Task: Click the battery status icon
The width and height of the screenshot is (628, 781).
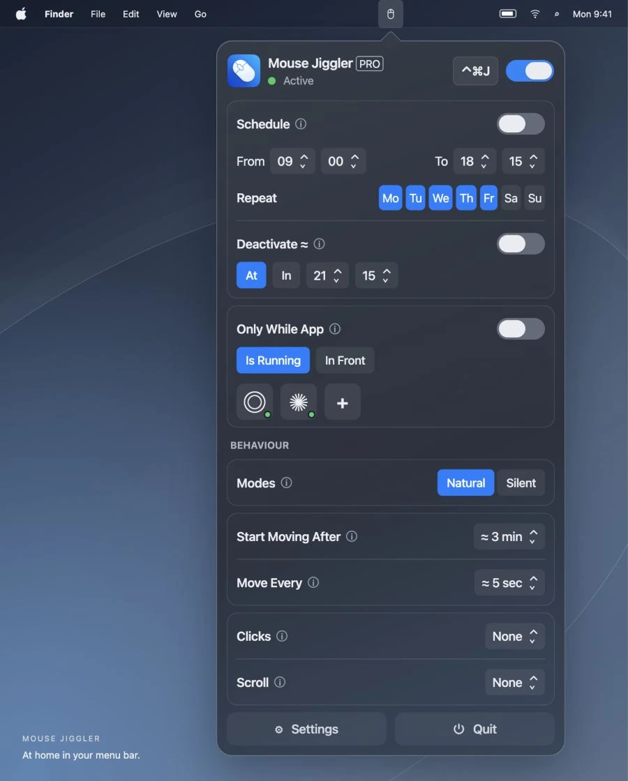Action: click(508, 14)
